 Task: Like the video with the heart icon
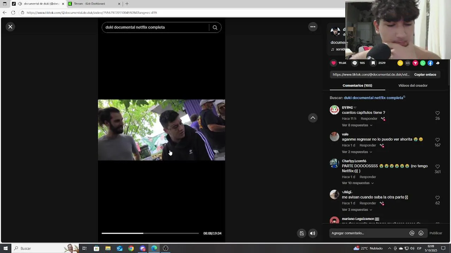click(x=334, y=63)
